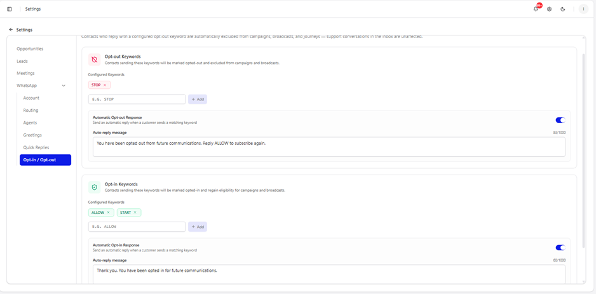Open the notifications bell

[536, 9]
